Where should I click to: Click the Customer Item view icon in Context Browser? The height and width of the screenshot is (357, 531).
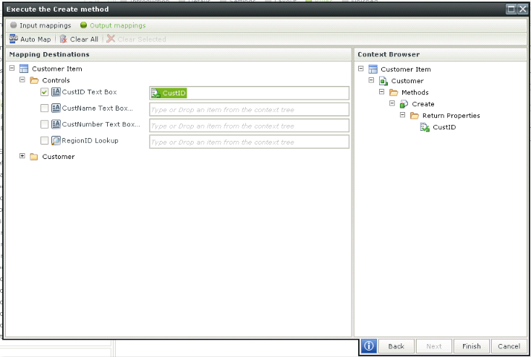[x=373, y=69]
